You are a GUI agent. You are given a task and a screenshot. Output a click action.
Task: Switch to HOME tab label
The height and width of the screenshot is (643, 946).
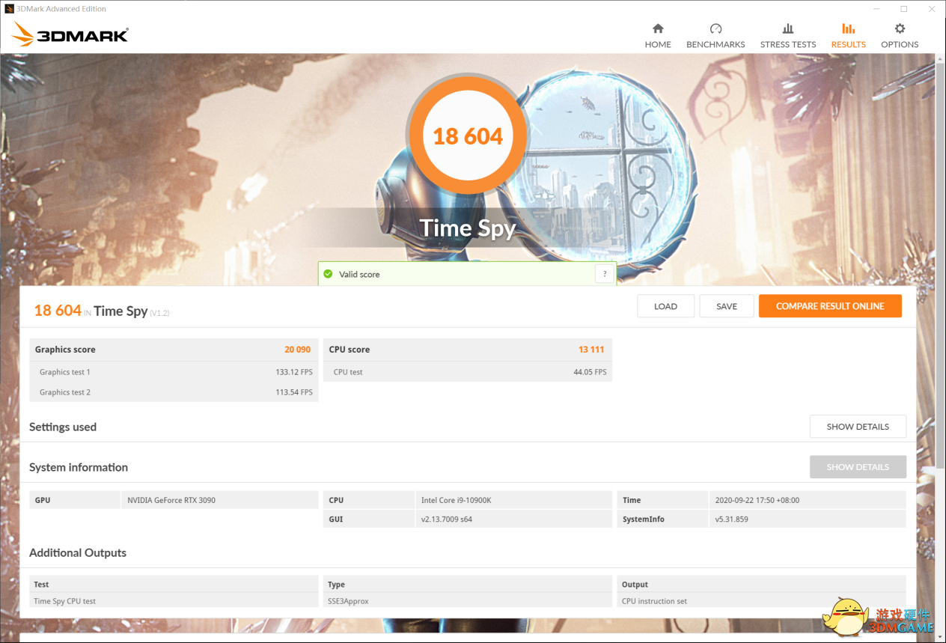[658, 44]
